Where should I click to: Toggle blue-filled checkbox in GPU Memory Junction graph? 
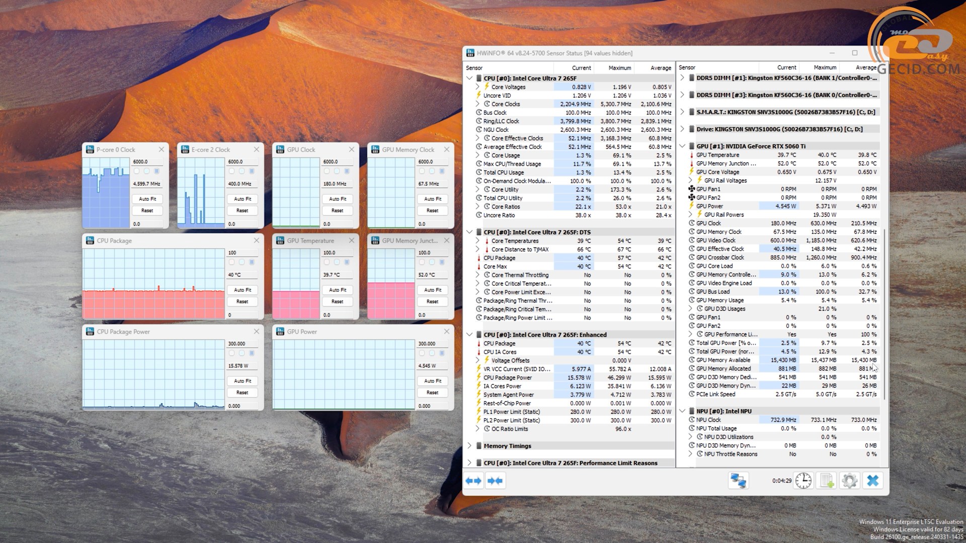[x=442, y=262]
